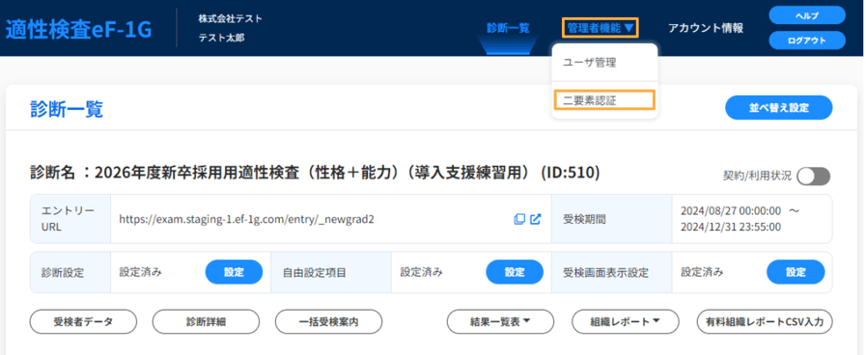Image resolution: width=866 pixels, height=355 pixels.
Task: Click the 適性検査eF-1G logo
Action: [78, 30]
